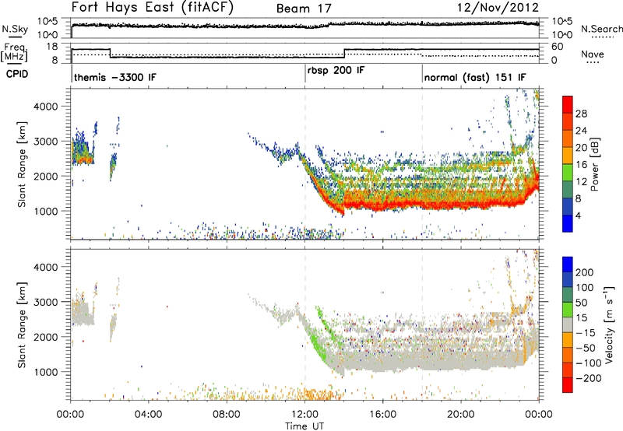Viewport: 623px width, 431px height.
Task: Select the "Beam 17" label
Action: 304,9
